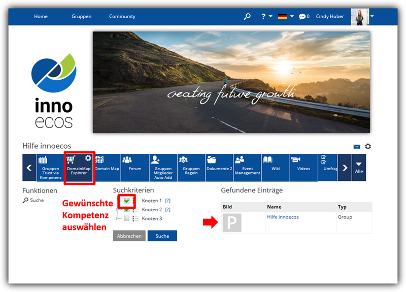Open the Dokumente 2 folder tile
This screenshot has width=406, height=292.
tap(219, 167)
